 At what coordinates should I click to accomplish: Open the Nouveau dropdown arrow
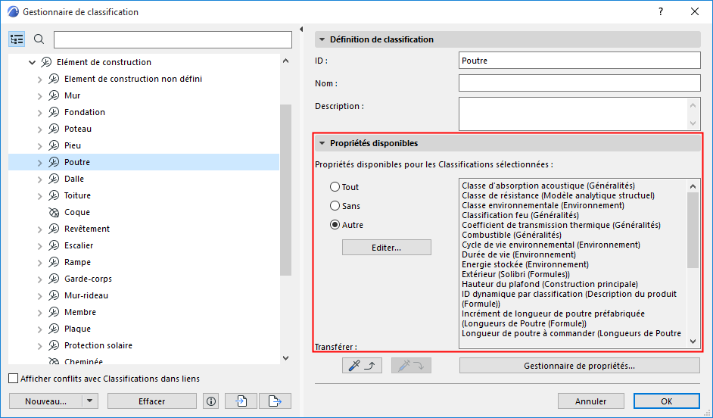click(89, 401)
